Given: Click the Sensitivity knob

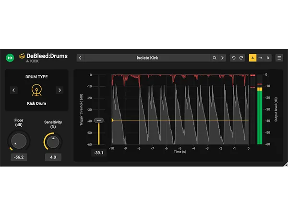Looking at the screenshot, I should 53,142.
